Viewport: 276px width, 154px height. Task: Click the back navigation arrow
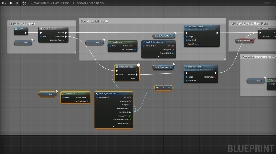click(x=11, y=3)
